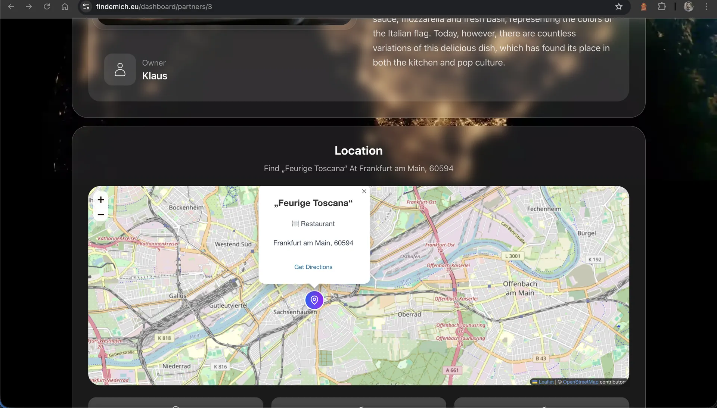Click the "K 192" road shield
This screenshot has height=408, width=717.
(x=595, y=259)
